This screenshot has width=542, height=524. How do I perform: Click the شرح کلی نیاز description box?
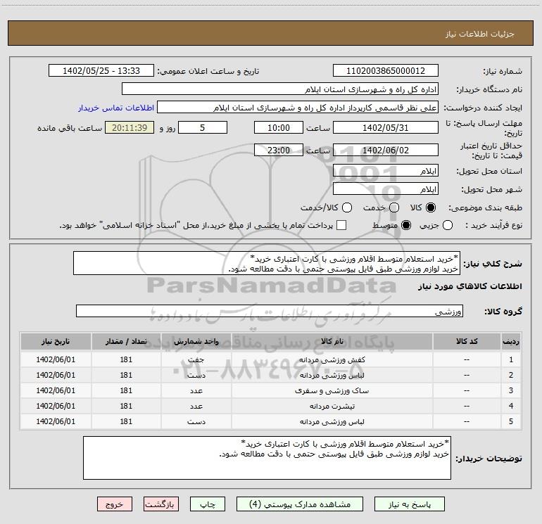pos(267,263)
